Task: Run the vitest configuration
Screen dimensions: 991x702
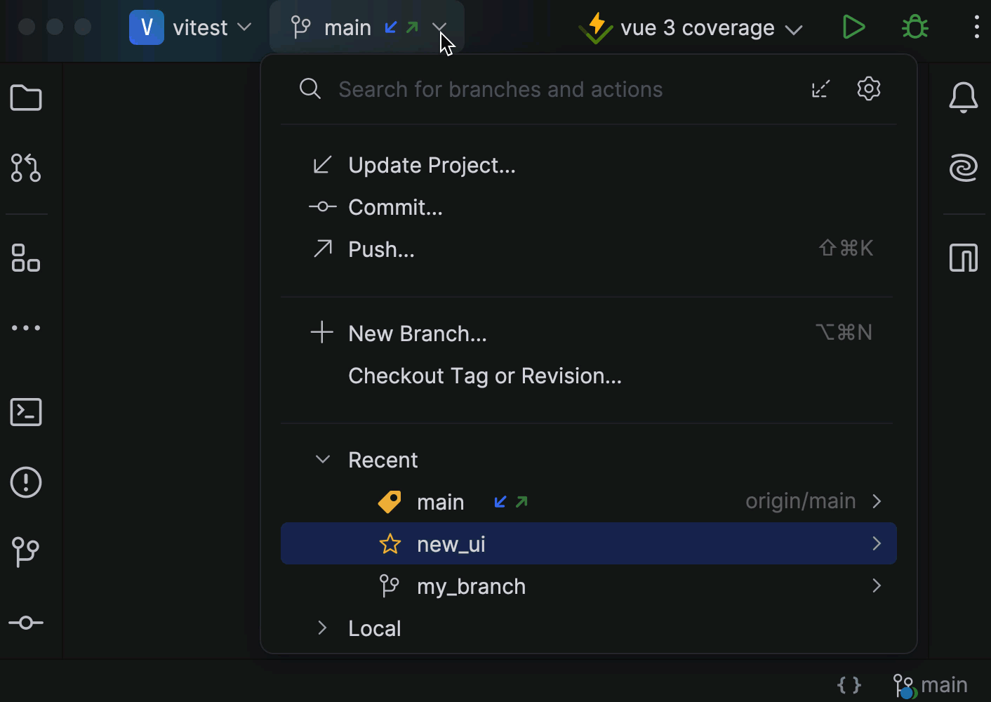Action: coord(853,27)
